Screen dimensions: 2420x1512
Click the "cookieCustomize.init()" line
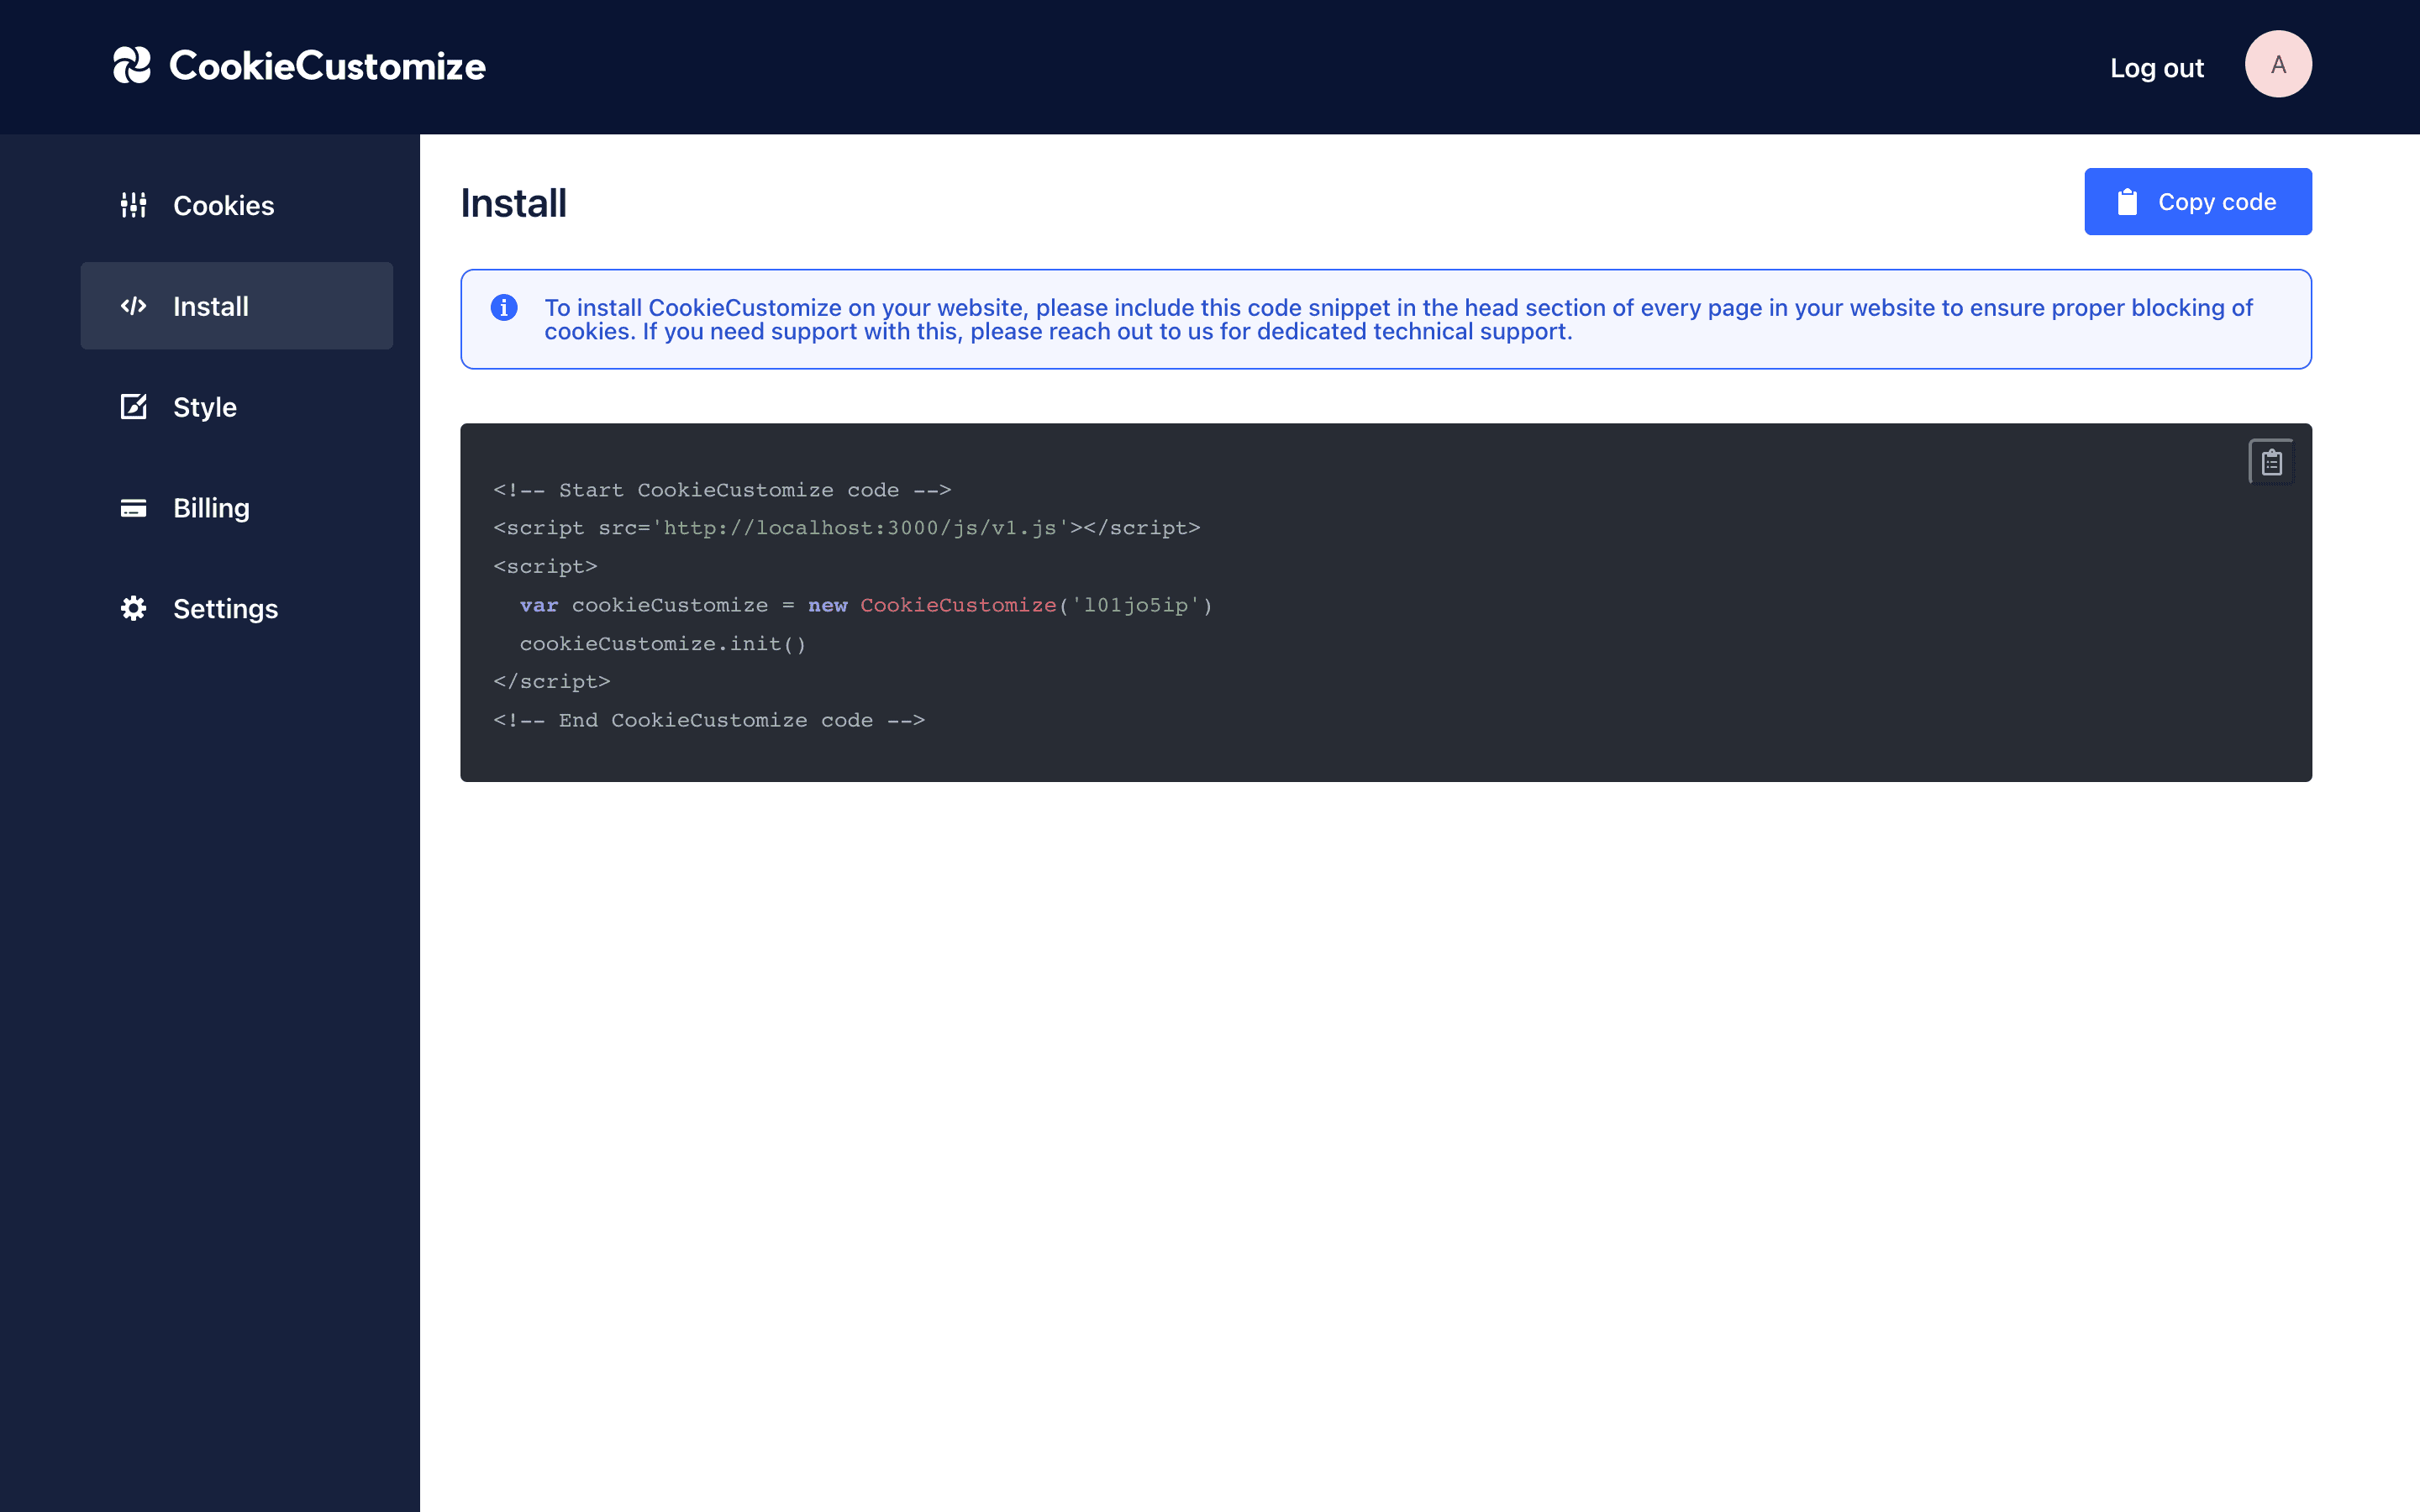tap(662, 644)
